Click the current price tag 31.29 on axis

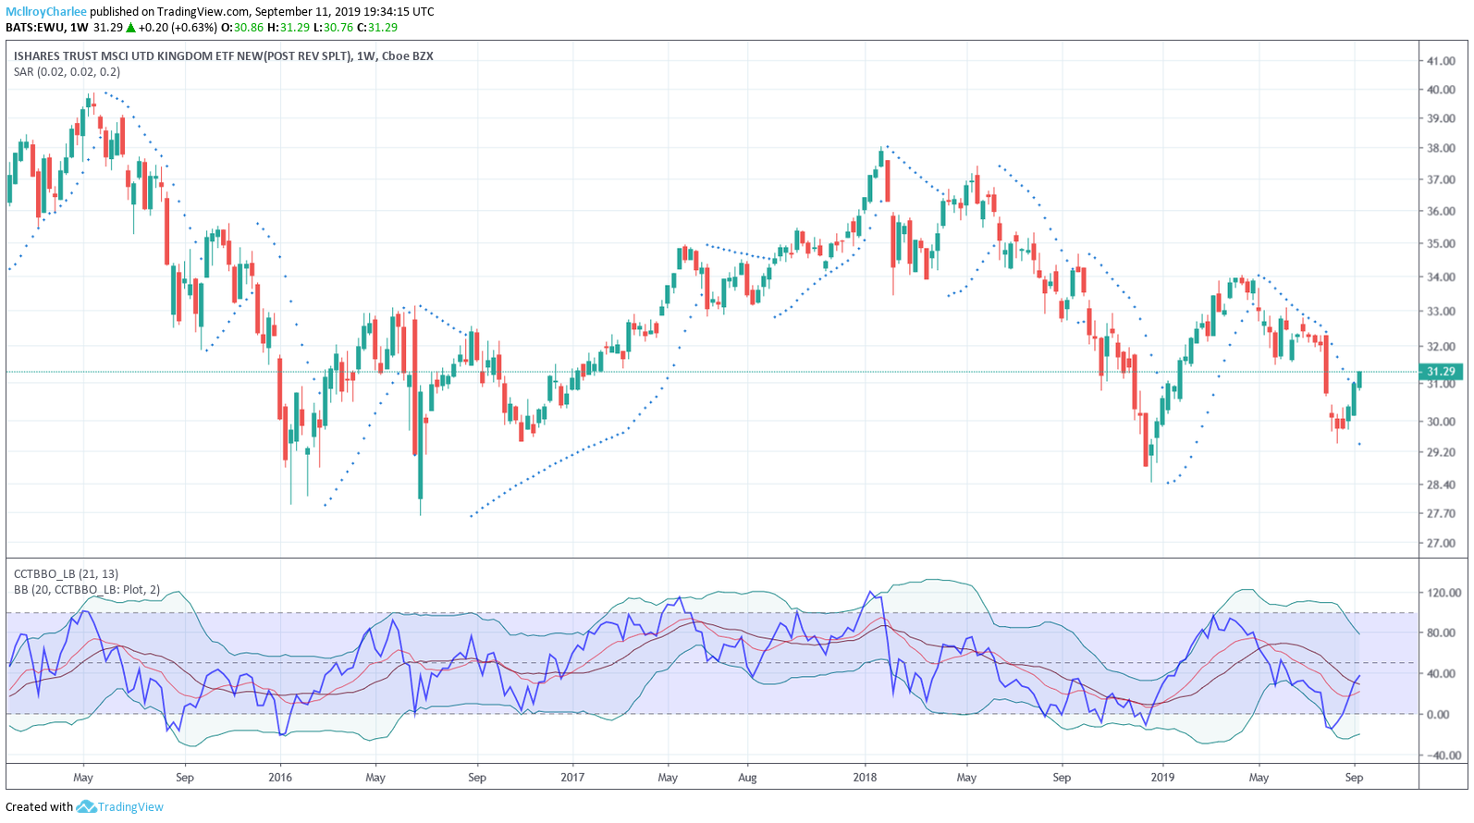point(1441,372)
